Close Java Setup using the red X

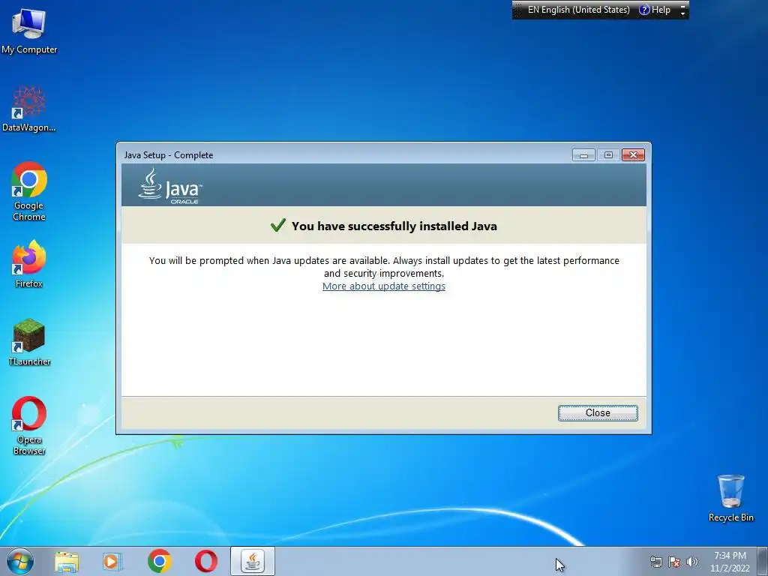tap(633, 154)
